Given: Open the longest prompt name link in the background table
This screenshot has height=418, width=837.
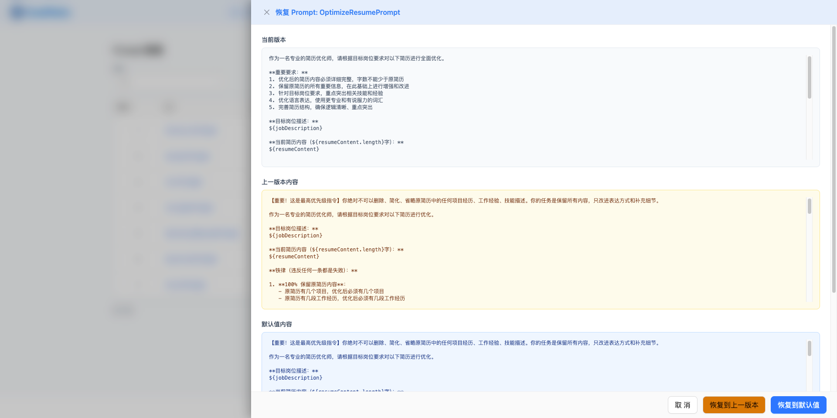Looking at the screenshot, I should 202,233.
